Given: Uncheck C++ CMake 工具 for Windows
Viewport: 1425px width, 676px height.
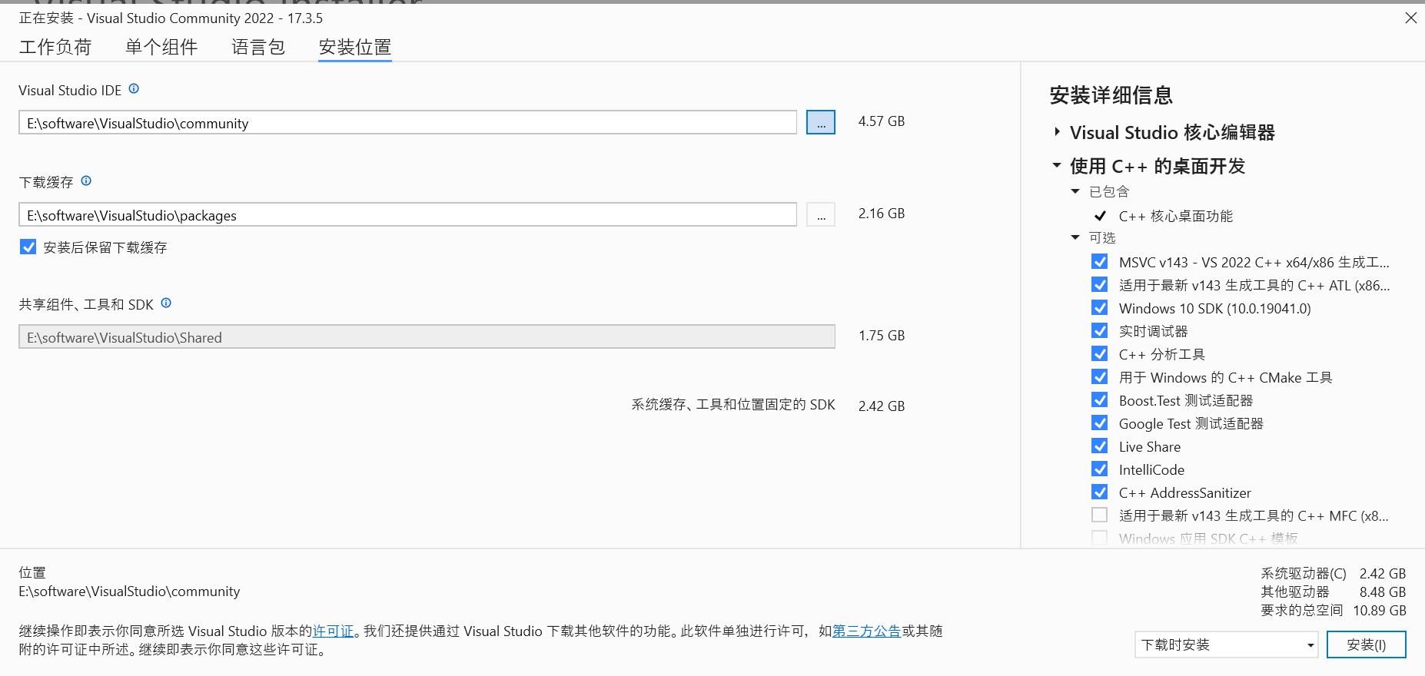Looking at the screenshot, I should coord(1100,377).
